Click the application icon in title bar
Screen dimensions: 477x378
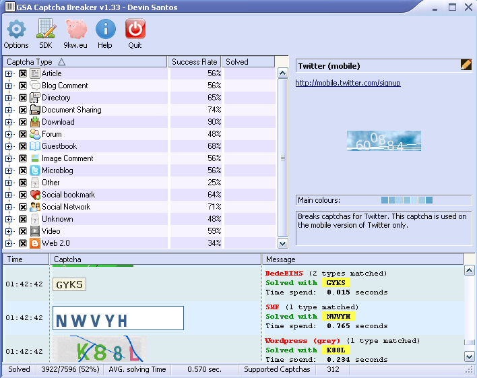coord(10,7)
